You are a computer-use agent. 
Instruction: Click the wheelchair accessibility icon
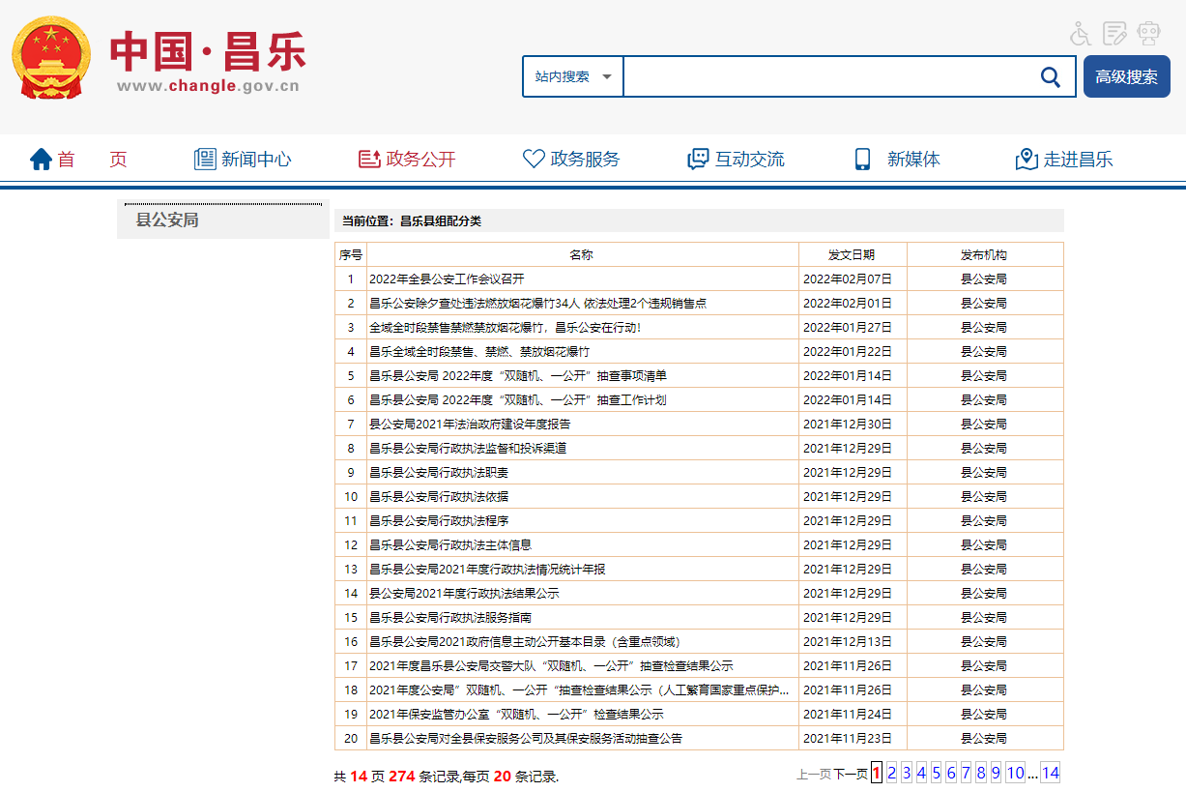(1081, 34)
